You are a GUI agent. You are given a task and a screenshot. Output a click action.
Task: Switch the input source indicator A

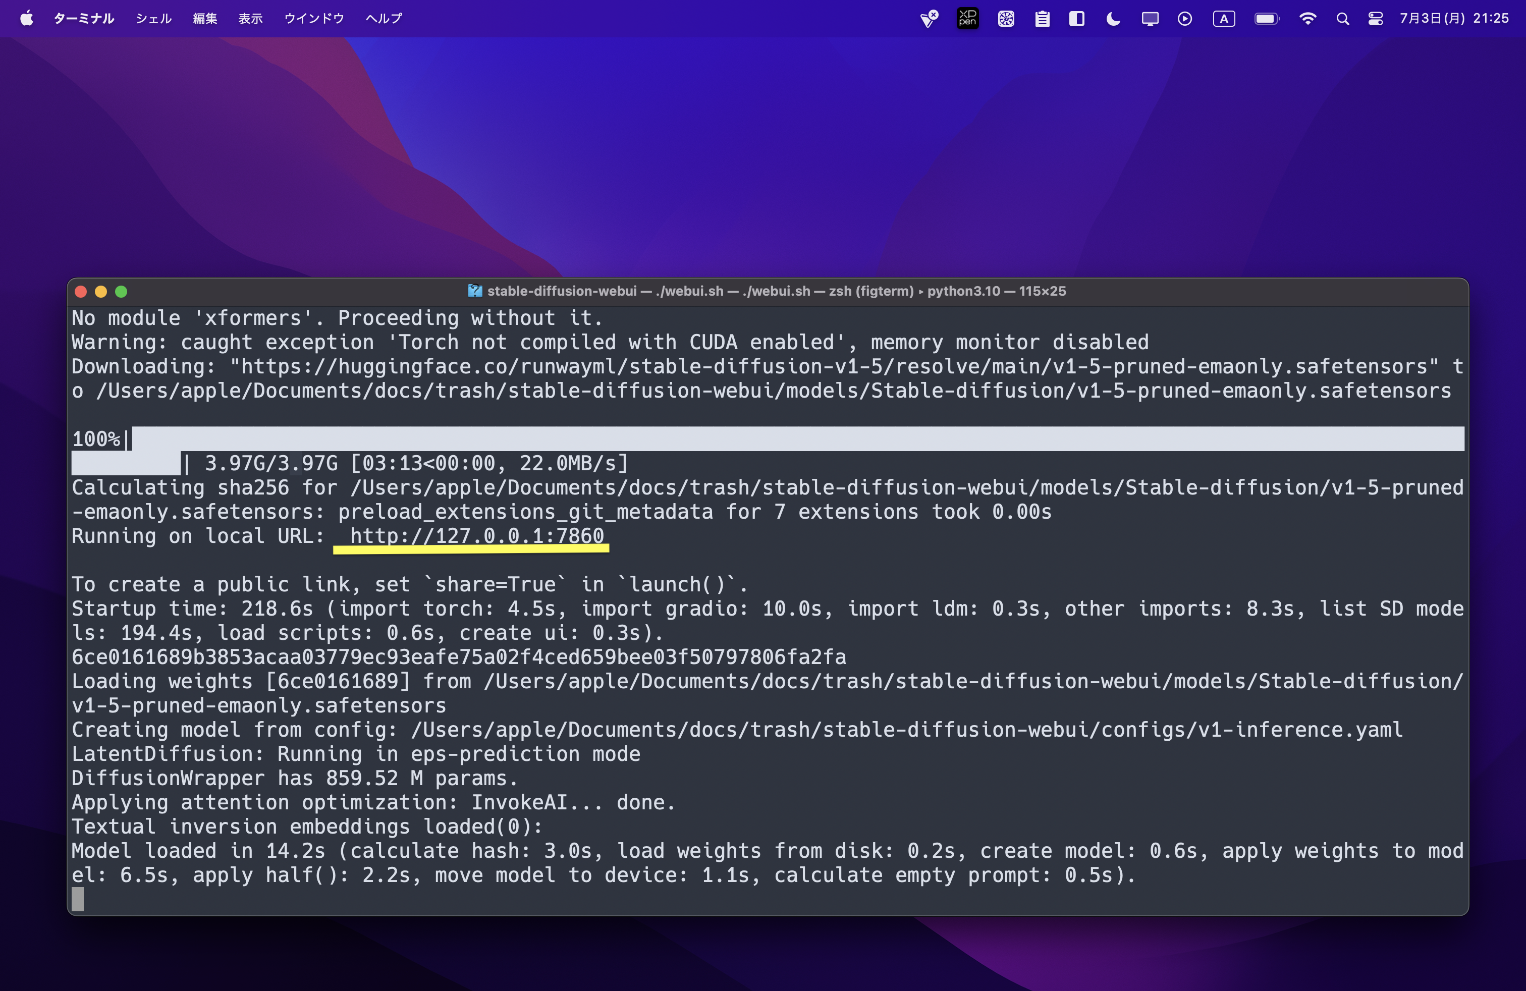coord(1223,18)
